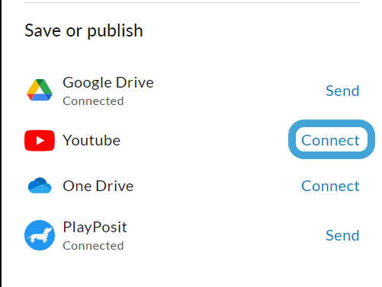The width and height of the screenshot is (382, 287).
Task: Send the recording to Google Drive
Action: pyautogui.click(x=342, y=91)
